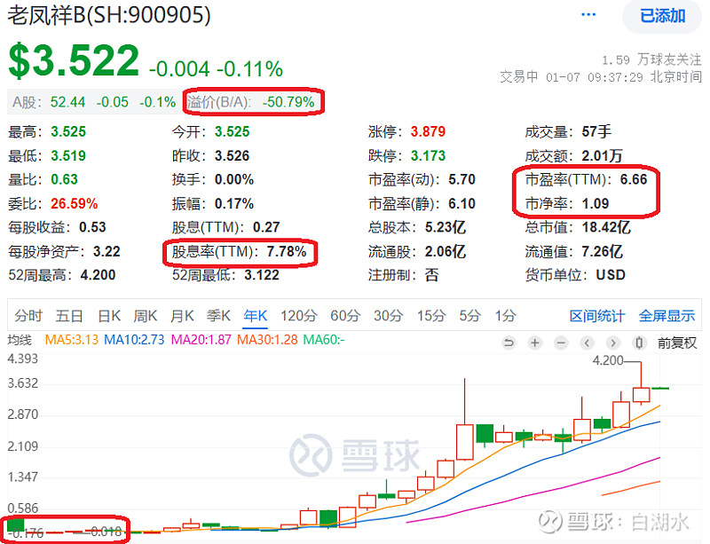Image resolution: width=710 pixels, height=544 pixels.
Task: Click the MA5:3.13 indicator label
Action: (72, 340)
